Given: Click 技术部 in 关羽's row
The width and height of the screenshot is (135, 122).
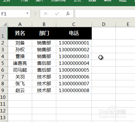Looking at the screenshot, I should [44, 77].
